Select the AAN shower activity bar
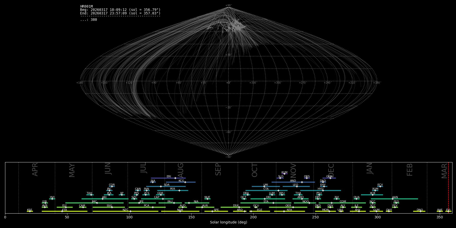Viewport: 456px width, 228px height. click(394, 199)
